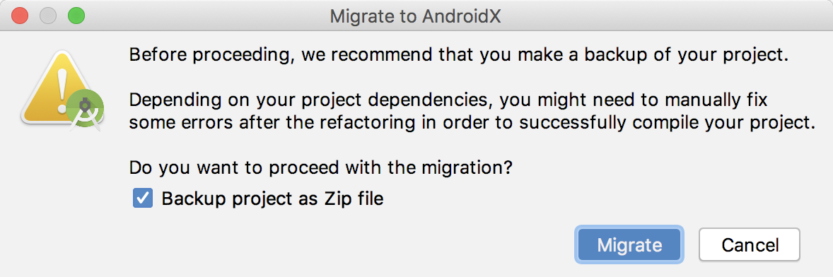The image size is (833, 277).
Task: Start the migration with the Migrate button
Action: (629, 245)
